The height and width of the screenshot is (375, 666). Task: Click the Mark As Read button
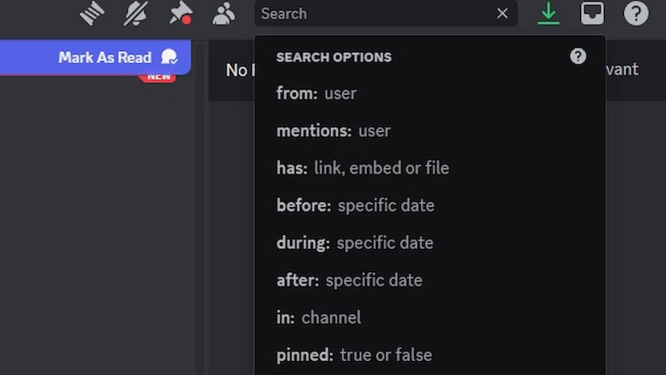pos(95,57)
